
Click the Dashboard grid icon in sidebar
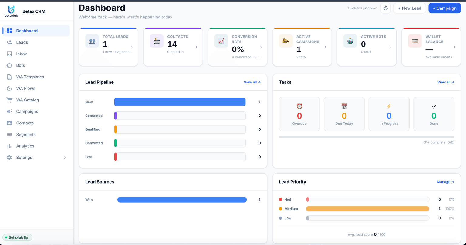point(9,31)
